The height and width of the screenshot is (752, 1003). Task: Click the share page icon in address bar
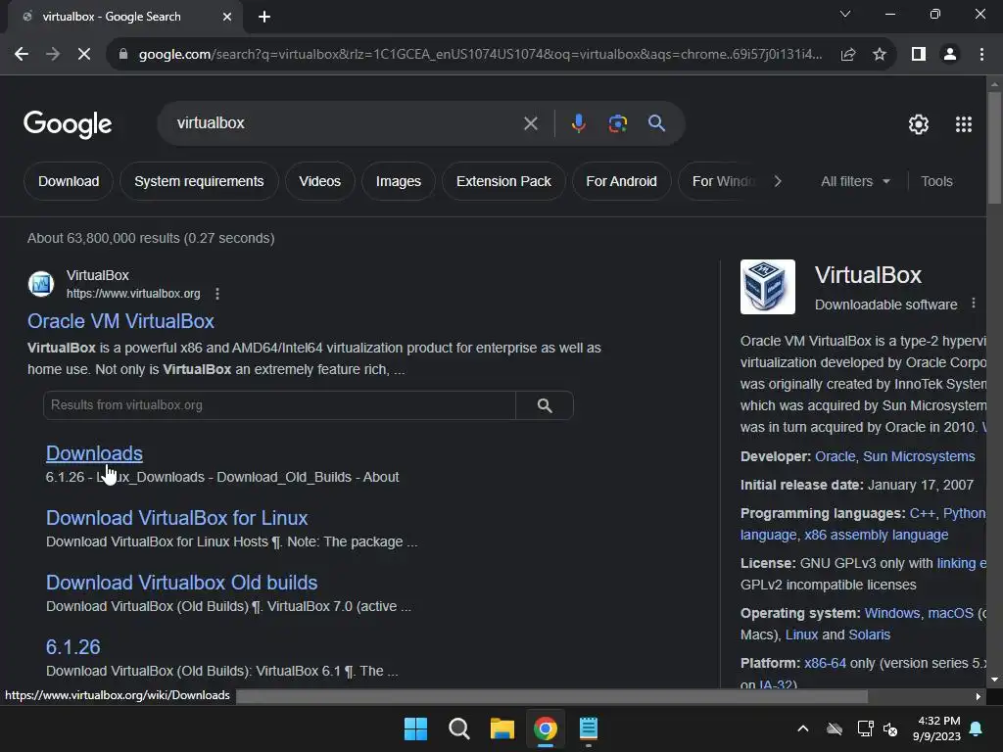[848, 55]
